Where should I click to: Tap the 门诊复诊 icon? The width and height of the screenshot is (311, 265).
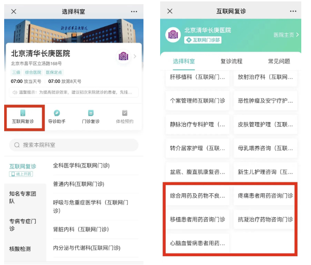[x=91, y=113]
